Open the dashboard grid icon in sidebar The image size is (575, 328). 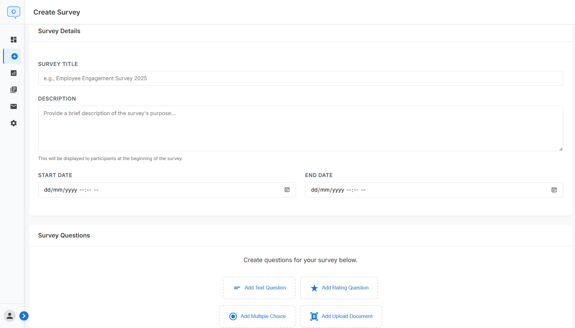click(14, 40)
